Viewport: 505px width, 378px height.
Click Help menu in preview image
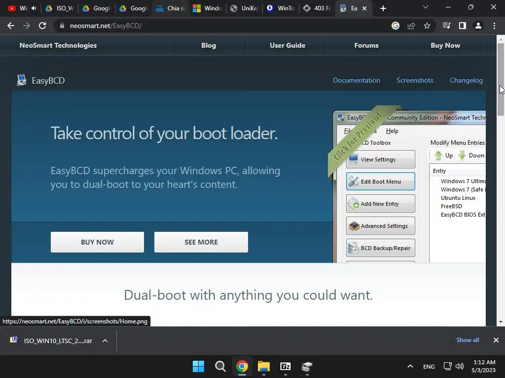tap(392, 131)
